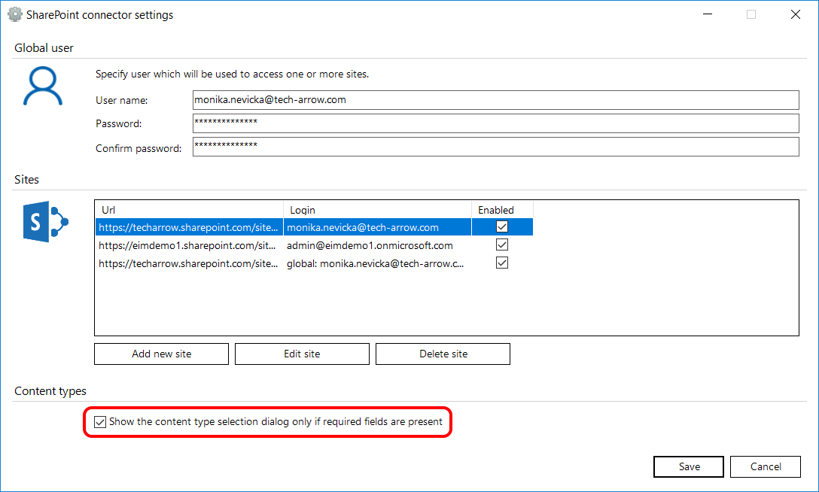Disable the global monika.nevicka site row
The width and height of the screenshot is (819, 492).
point(502,263)
